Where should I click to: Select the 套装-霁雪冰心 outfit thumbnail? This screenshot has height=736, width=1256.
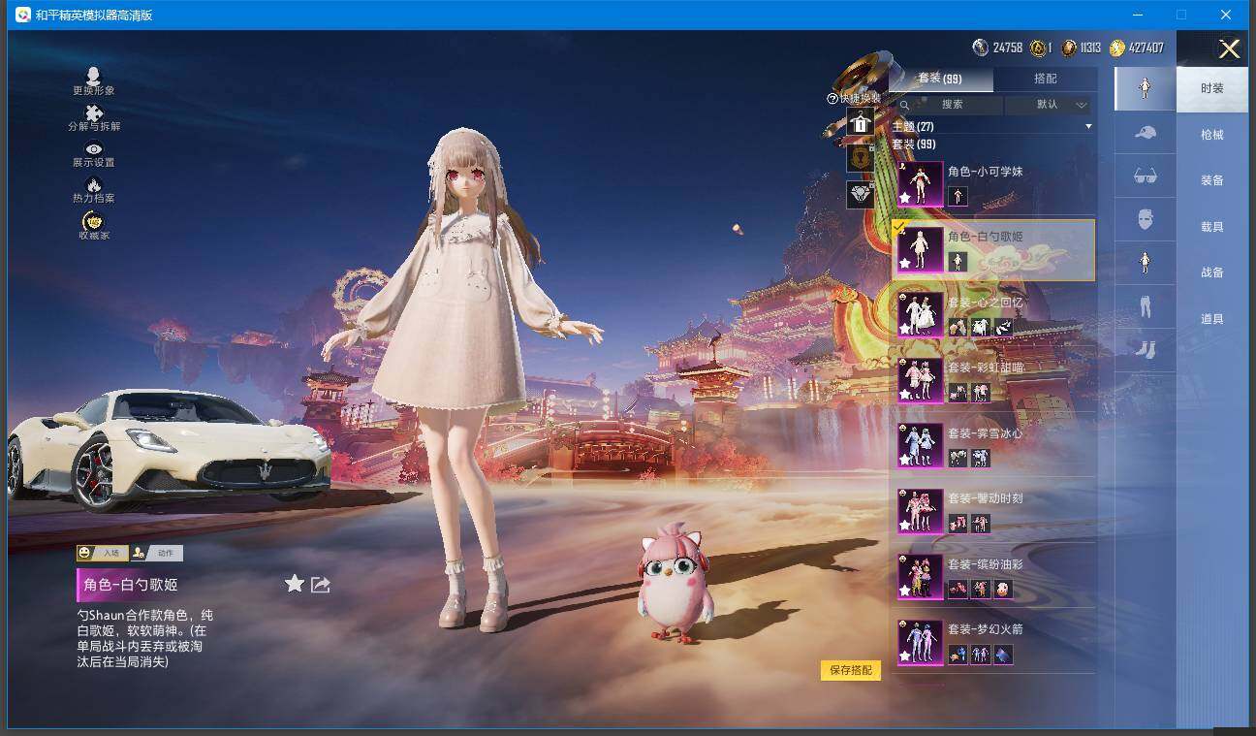(x=920, y=446)
